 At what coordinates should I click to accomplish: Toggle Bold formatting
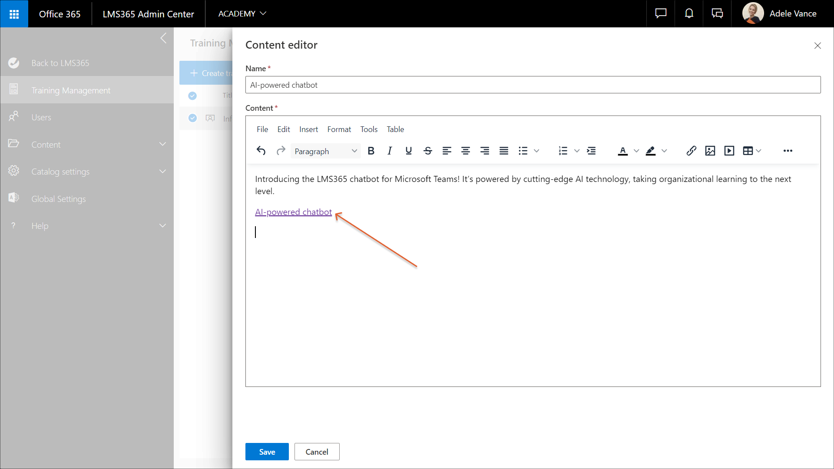[371, 151]
